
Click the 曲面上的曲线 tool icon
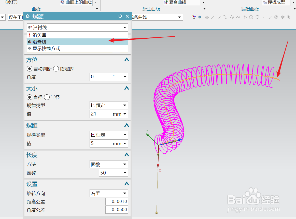pyautogui.click(x=63, y=2)
